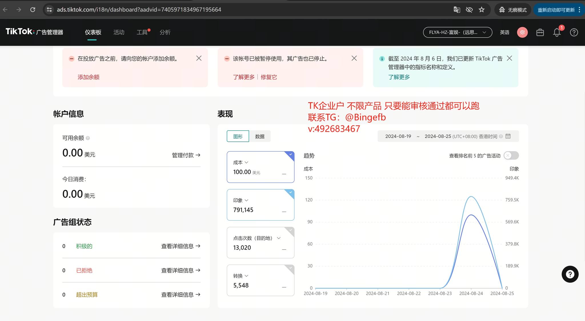Image resolution: width=585 pixels, height=321 pixels.
Task: Click the floating help chat button
Action: (570, 274)
